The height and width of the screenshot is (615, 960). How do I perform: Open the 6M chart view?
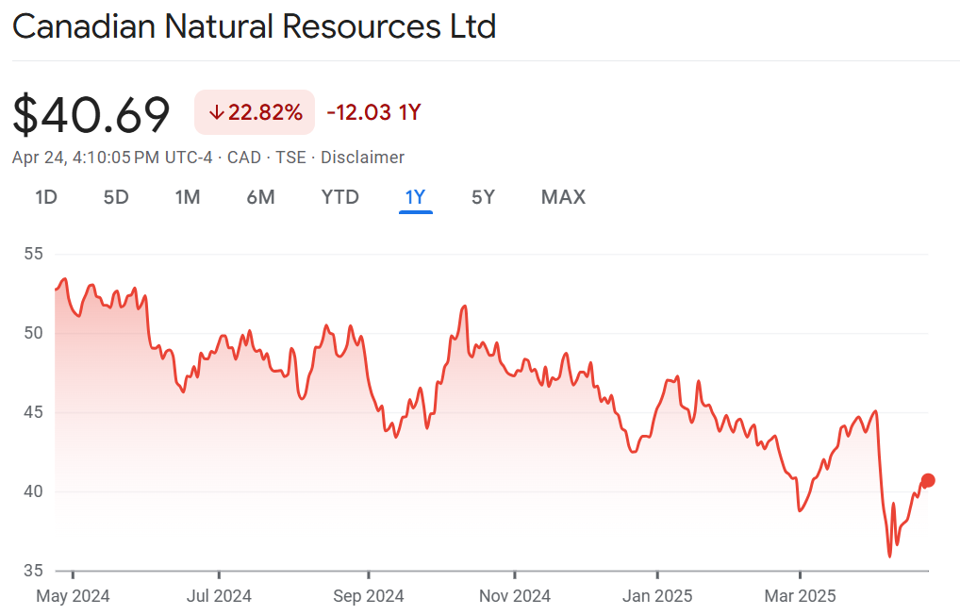tap(260, 197)
